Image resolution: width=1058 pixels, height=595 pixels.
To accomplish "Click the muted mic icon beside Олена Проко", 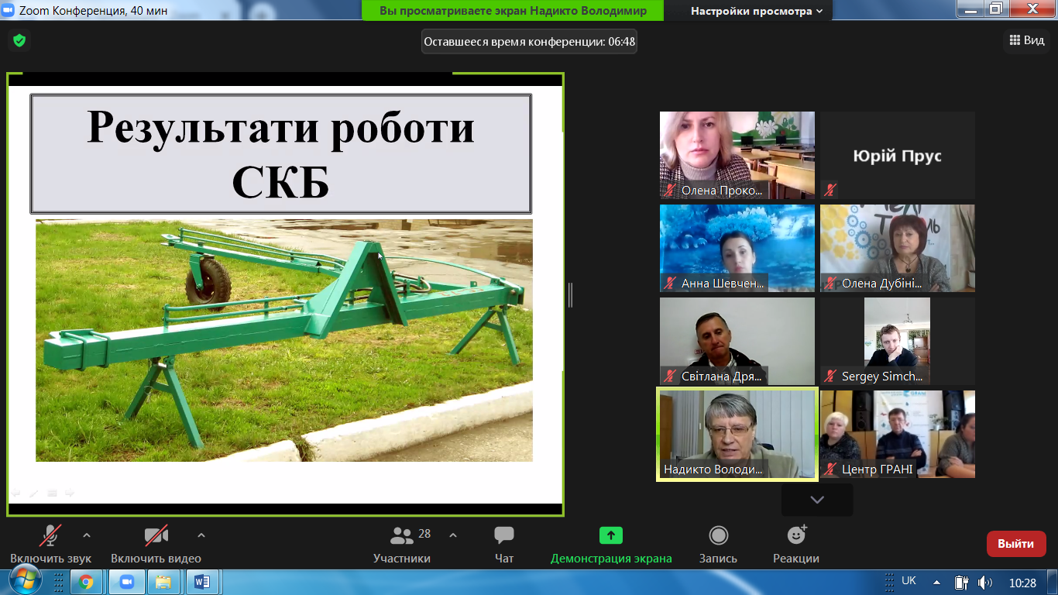I will coord(670,190).
